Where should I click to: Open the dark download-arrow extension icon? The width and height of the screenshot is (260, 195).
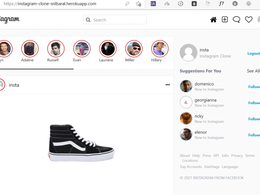coord(194,4)
